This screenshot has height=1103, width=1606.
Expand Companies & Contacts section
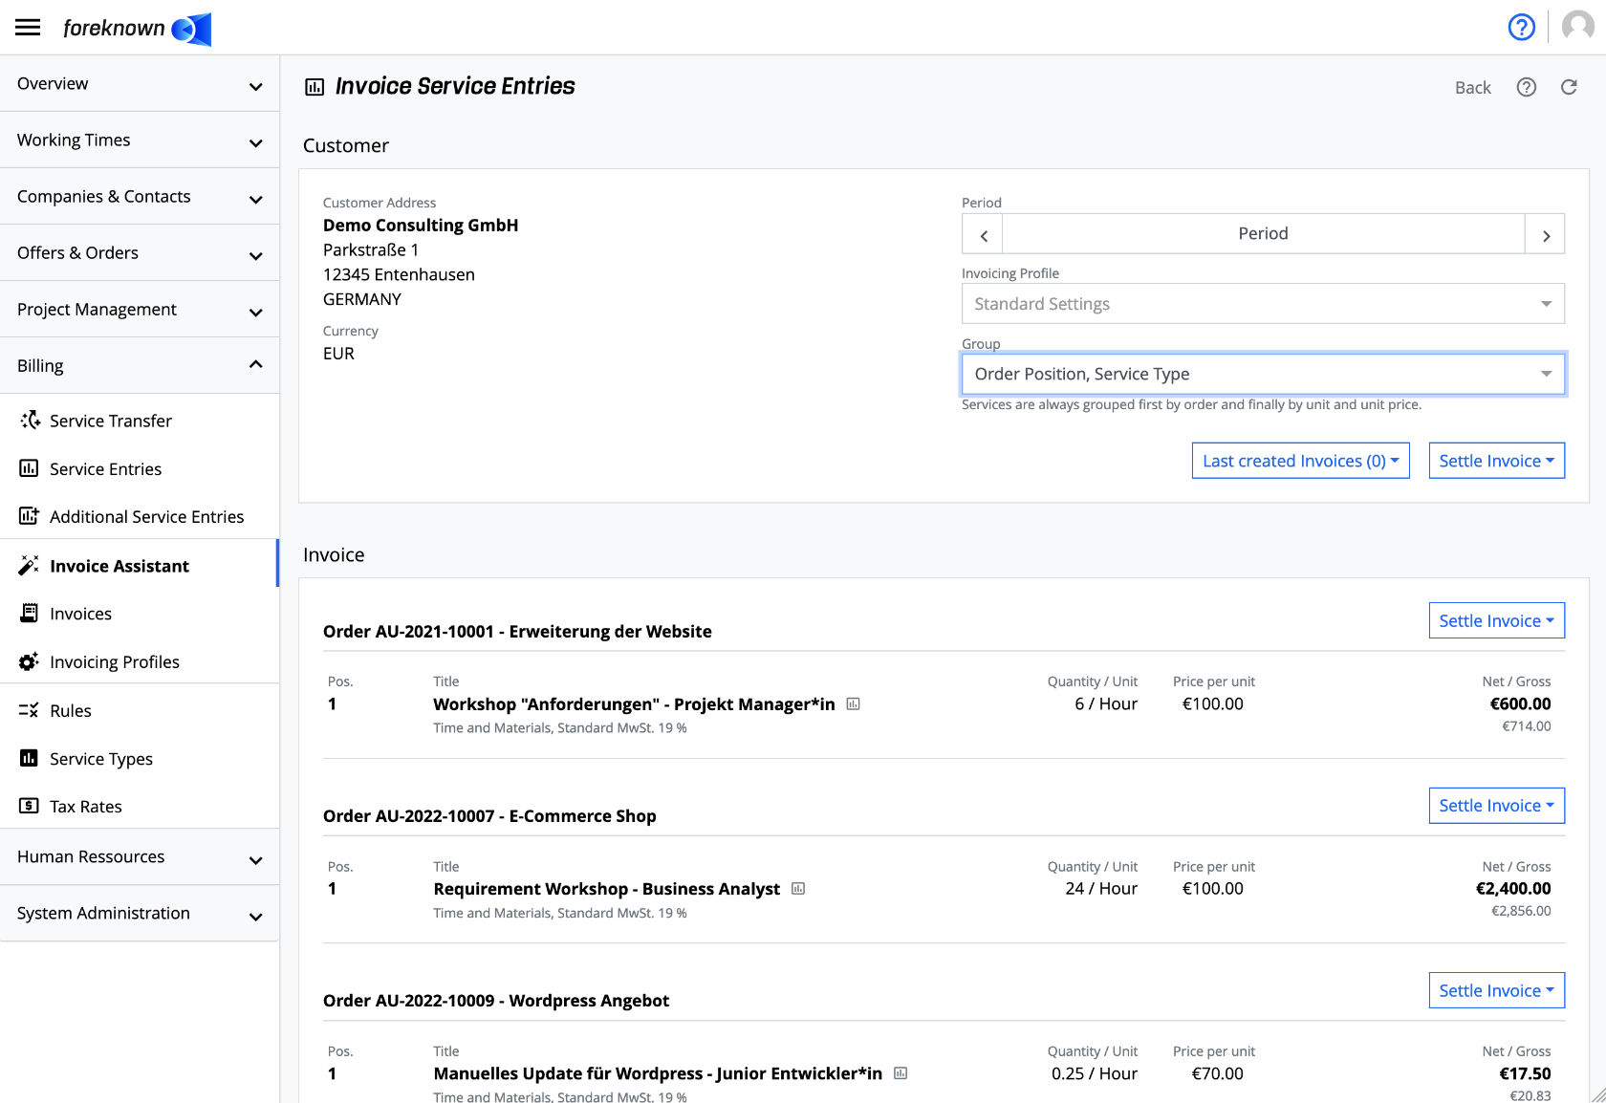click(140, 197)
